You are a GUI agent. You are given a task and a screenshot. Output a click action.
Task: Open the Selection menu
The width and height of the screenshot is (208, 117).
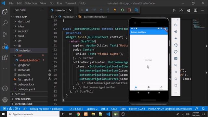pos(31,3)
